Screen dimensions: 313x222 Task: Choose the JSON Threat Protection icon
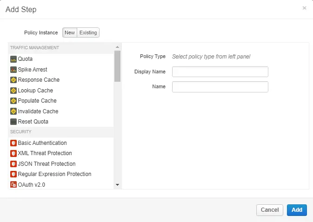tap(13, 164)
